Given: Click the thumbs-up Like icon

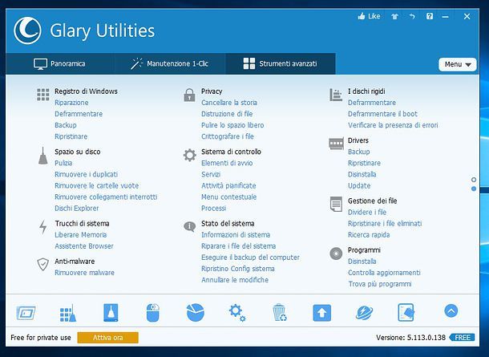Looking at the screenshot, I should pos(361,16).
